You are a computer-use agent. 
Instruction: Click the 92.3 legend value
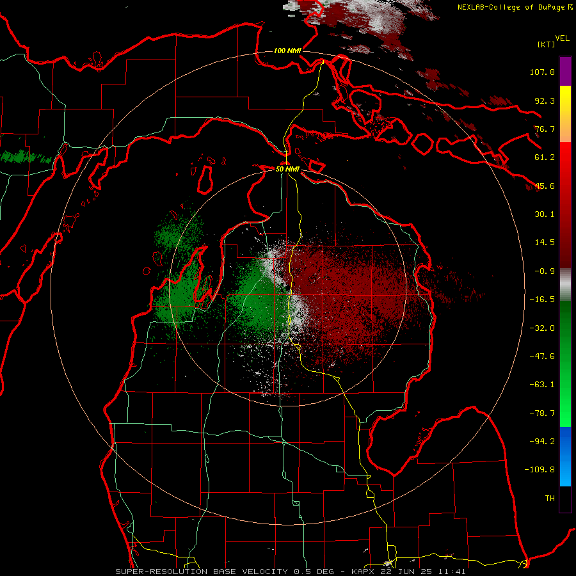point(545,100)
